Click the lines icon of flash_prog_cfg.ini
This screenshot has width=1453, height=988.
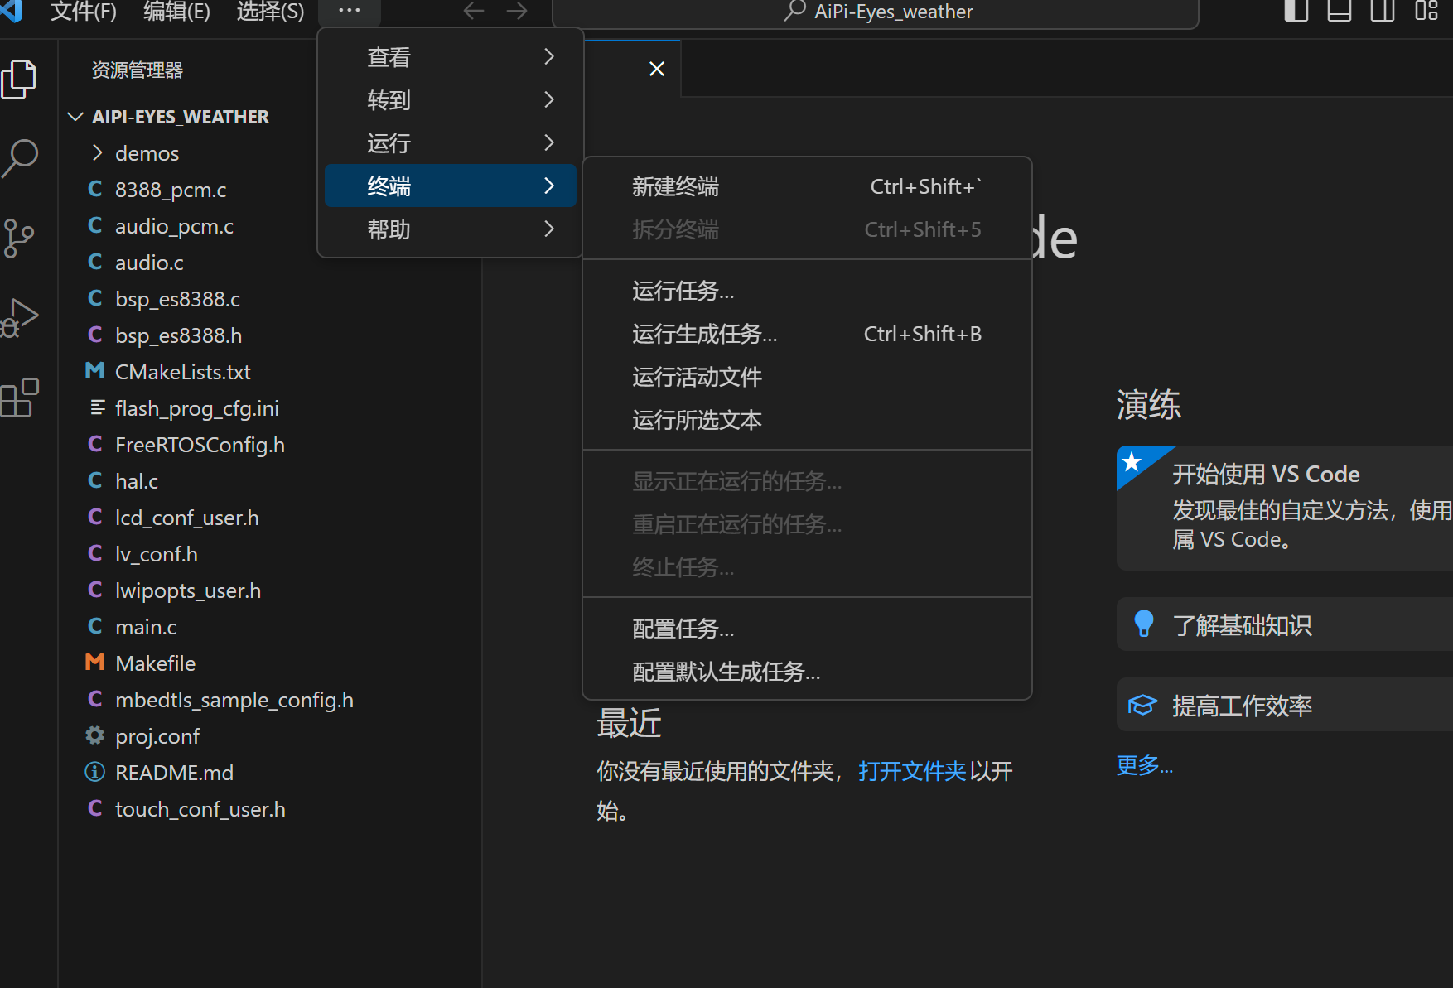[x=97, y=407]
